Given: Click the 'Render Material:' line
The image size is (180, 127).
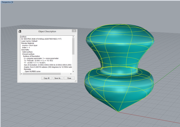Looking at the screenshot, I should 28,43.
